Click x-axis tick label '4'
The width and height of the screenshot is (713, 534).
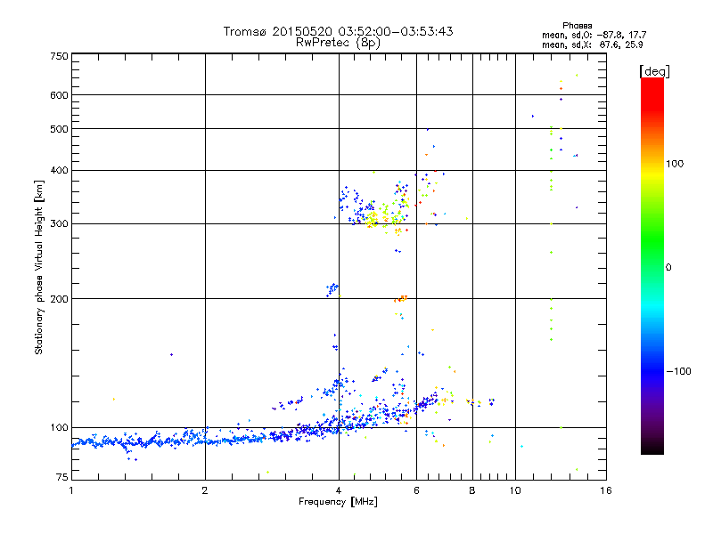(x=339, y=490)
